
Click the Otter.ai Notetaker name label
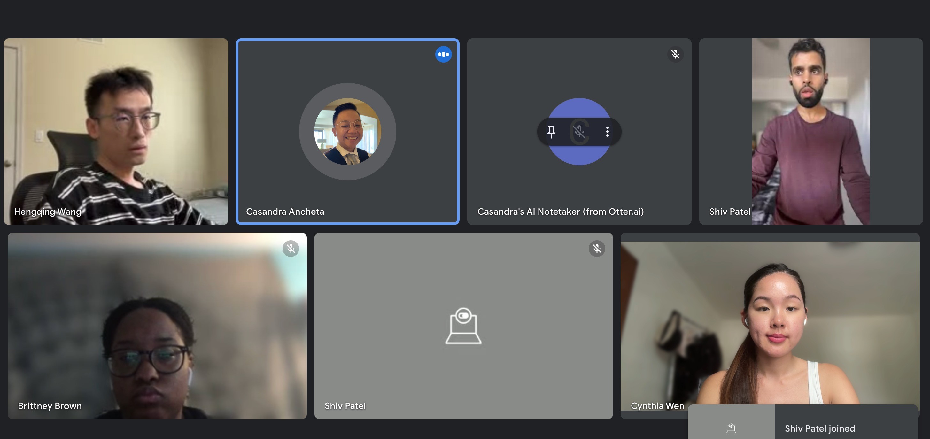tap(560, 212)
